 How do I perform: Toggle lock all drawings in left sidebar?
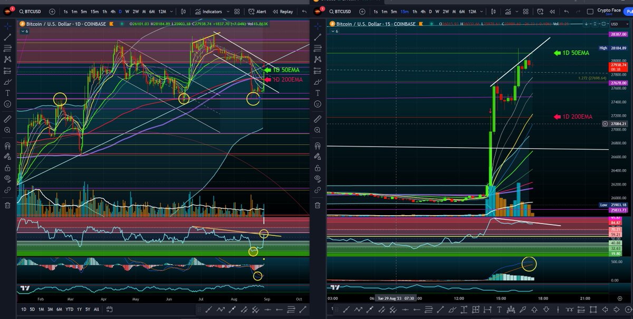point(8,168)
